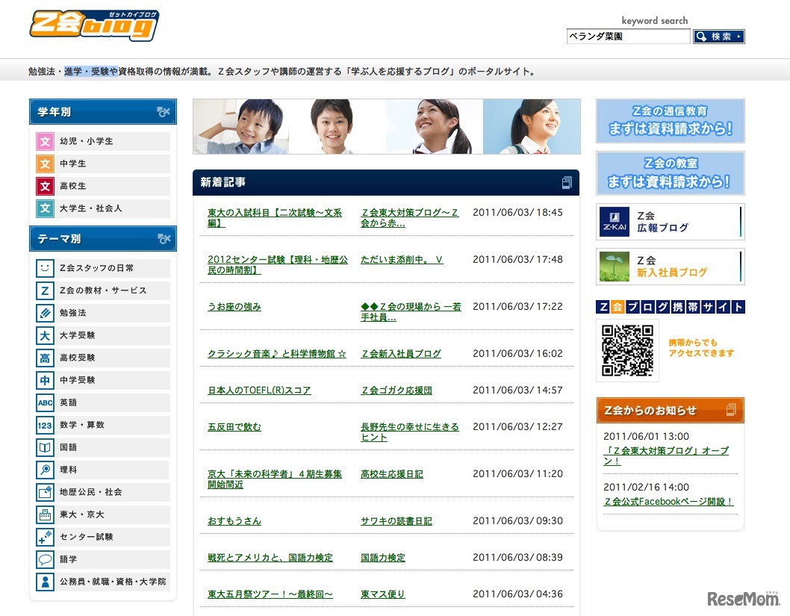
Task: Click the 中学生 orange icon
Action: [x=45, y=164]
